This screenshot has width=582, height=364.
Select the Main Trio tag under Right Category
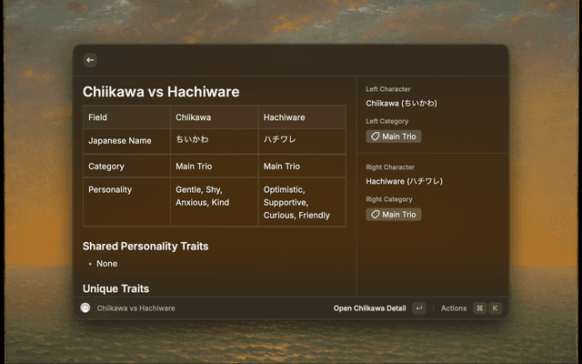click(394, 215)
